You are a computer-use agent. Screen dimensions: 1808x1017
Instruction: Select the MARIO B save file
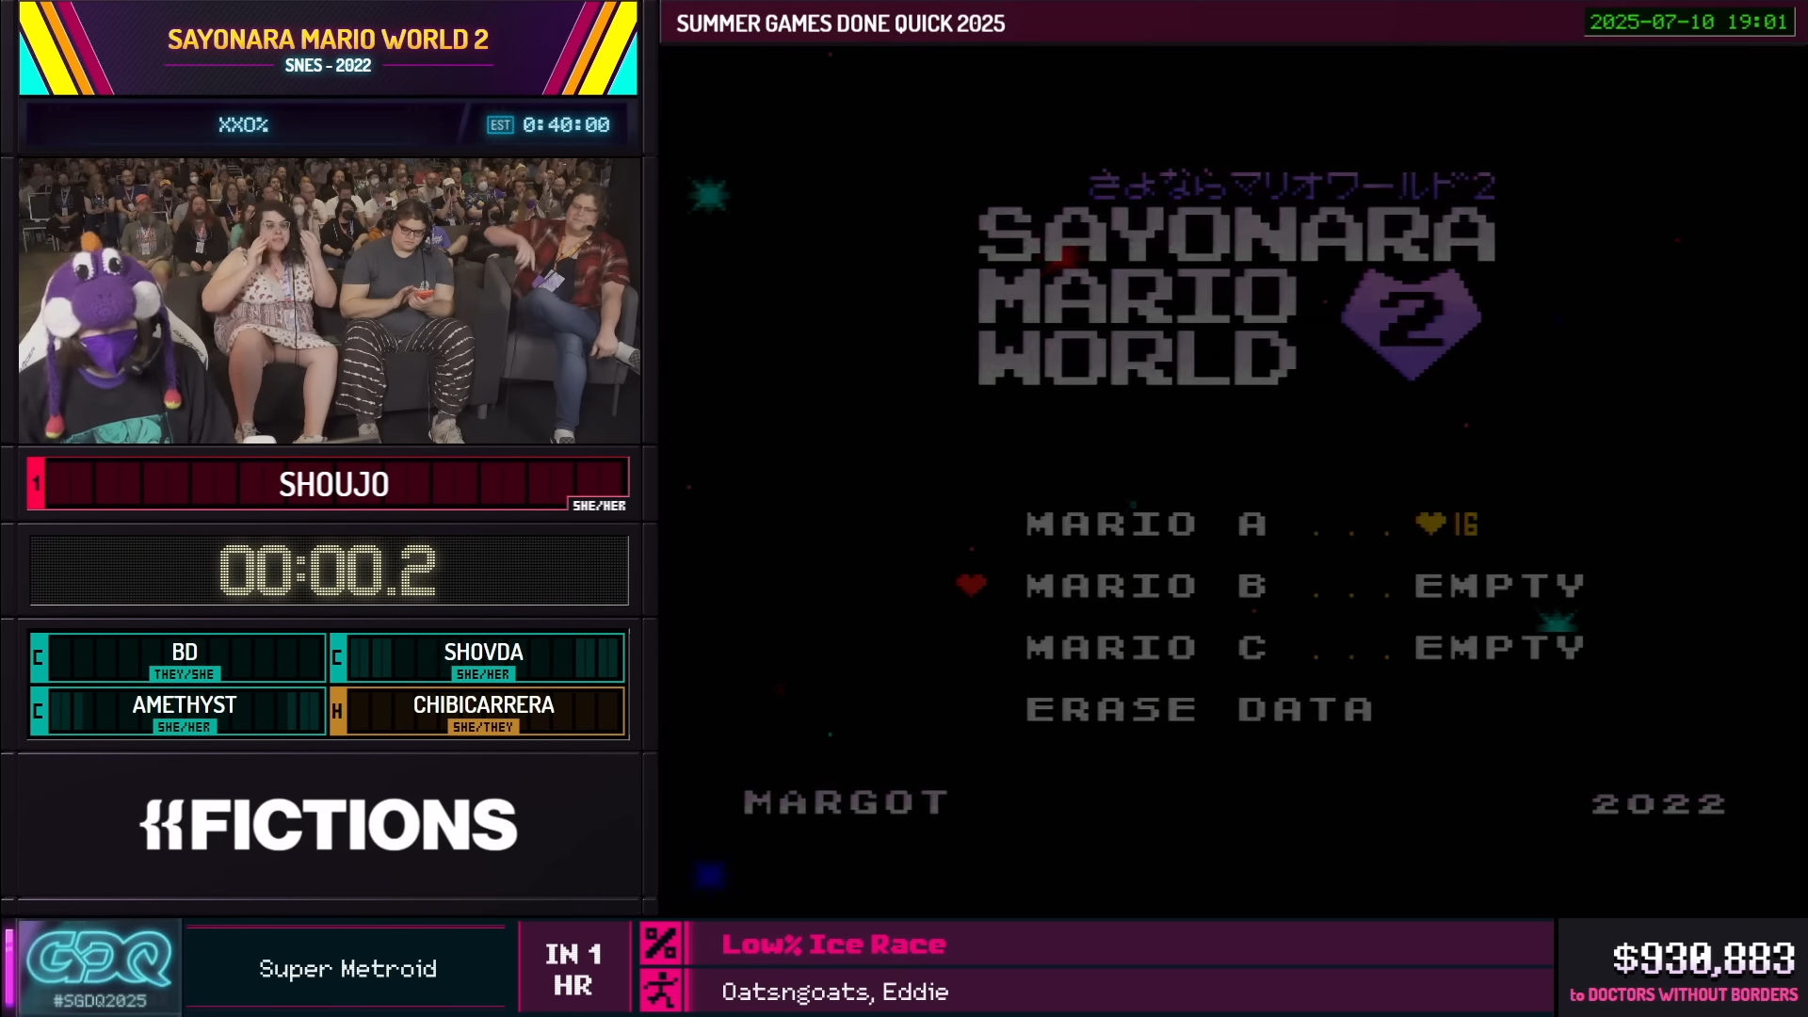point(1305,586)
